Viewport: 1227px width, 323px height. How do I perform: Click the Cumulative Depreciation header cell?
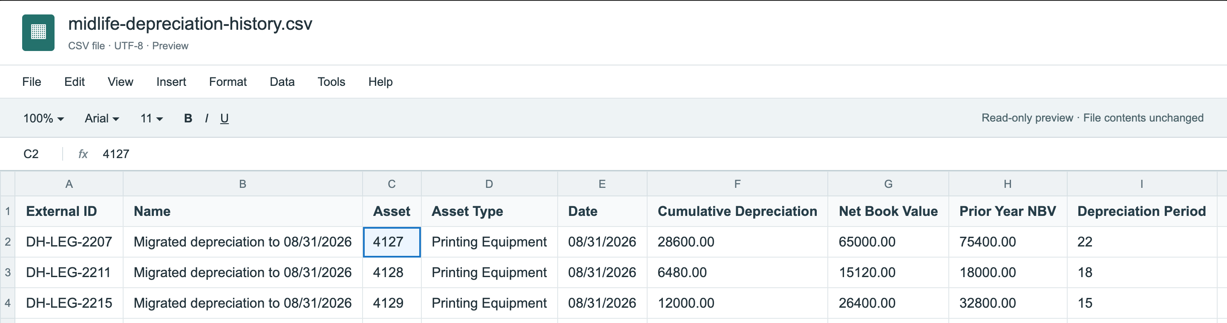[737, 211]
